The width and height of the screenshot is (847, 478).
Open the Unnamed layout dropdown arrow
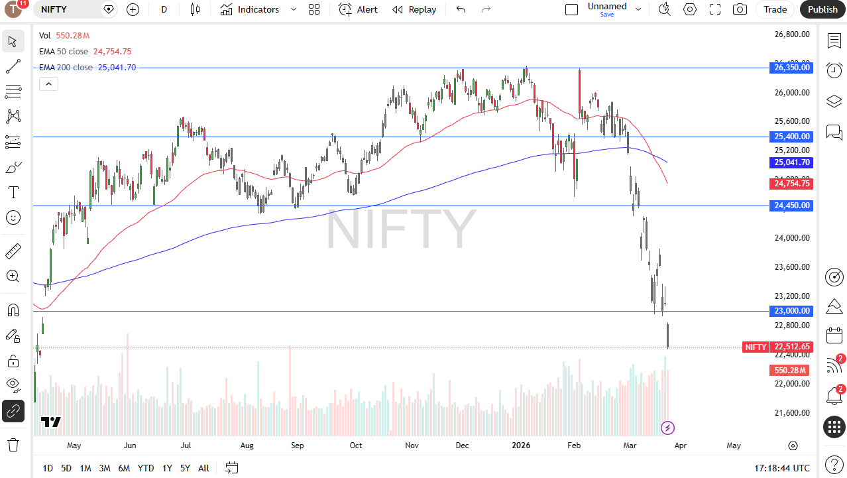(638, 9)
